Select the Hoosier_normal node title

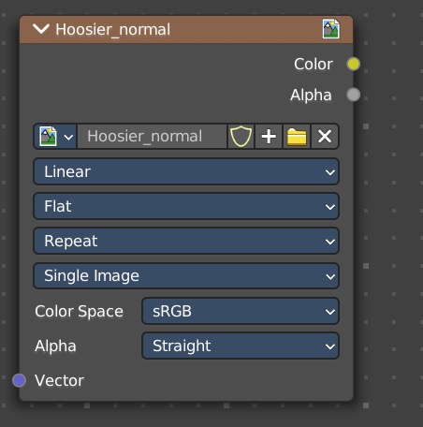point(113,30)
